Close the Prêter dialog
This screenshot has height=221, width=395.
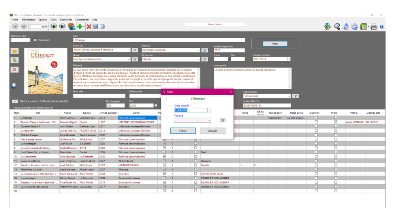[x=231, y=92]
